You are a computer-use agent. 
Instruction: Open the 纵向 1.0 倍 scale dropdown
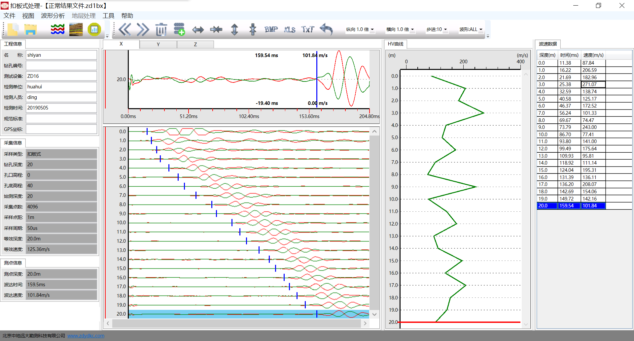coord(360,29)
